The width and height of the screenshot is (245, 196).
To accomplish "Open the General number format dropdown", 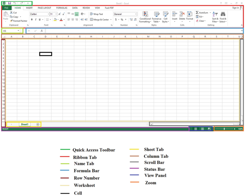I will pos(136,14).
